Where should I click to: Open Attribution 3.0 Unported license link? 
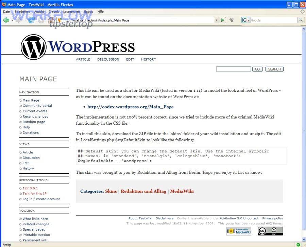point(239,218)
